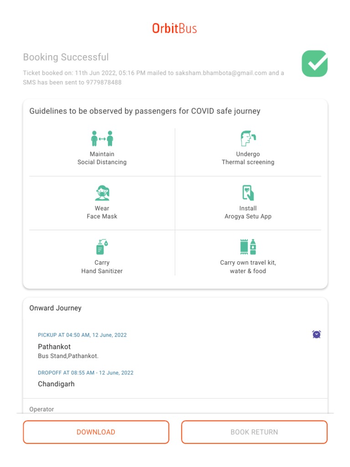This screenshot has height=467, width=350.
Task: Select the Pathankot pickup location
Action: [x=54, y=347]
